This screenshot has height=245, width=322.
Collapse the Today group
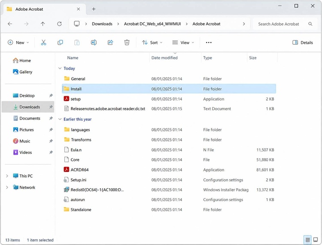(x=60, y=68)
